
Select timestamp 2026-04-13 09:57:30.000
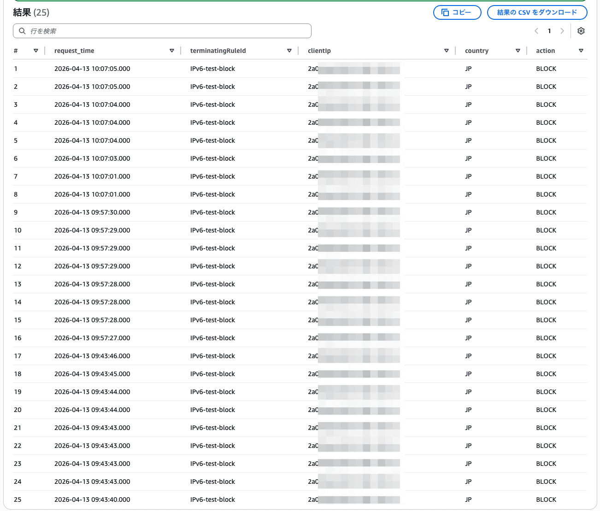[92, 212]
